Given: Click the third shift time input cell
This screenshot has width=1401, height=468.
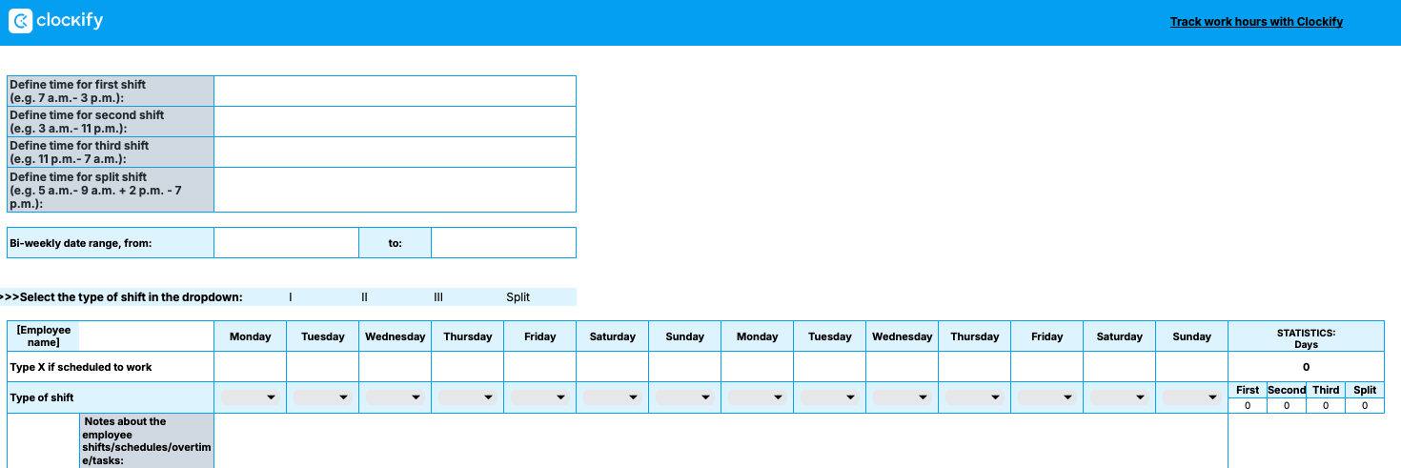Looking at the screenshot, I should coord(395,153).
